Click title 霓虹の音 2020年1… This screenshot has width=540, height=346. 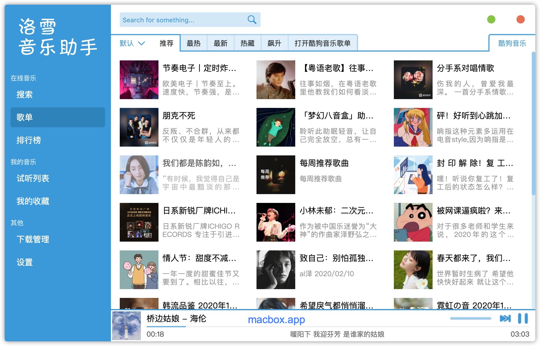click(x=474, y=305)
